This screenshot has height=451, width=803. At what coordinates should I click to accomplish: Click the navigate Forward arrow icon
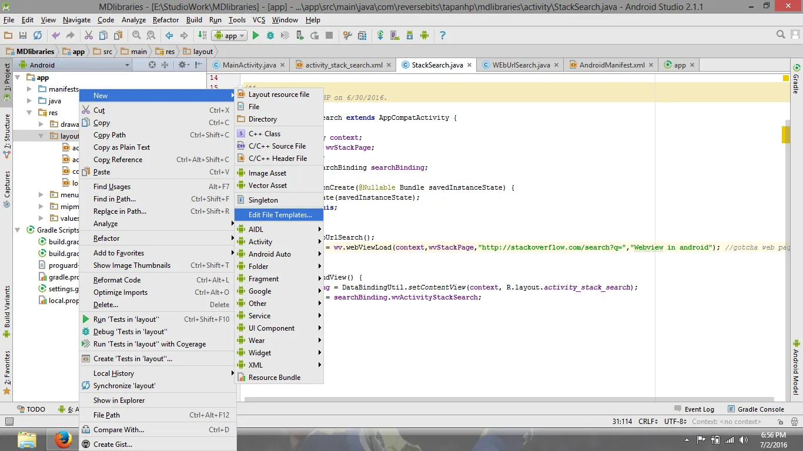pyautogui.click(x=183, y=36)
